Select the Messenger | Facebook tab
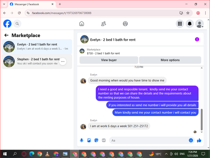Image resolution: width=210 pixels, height=158 pixels. (32, 4)
